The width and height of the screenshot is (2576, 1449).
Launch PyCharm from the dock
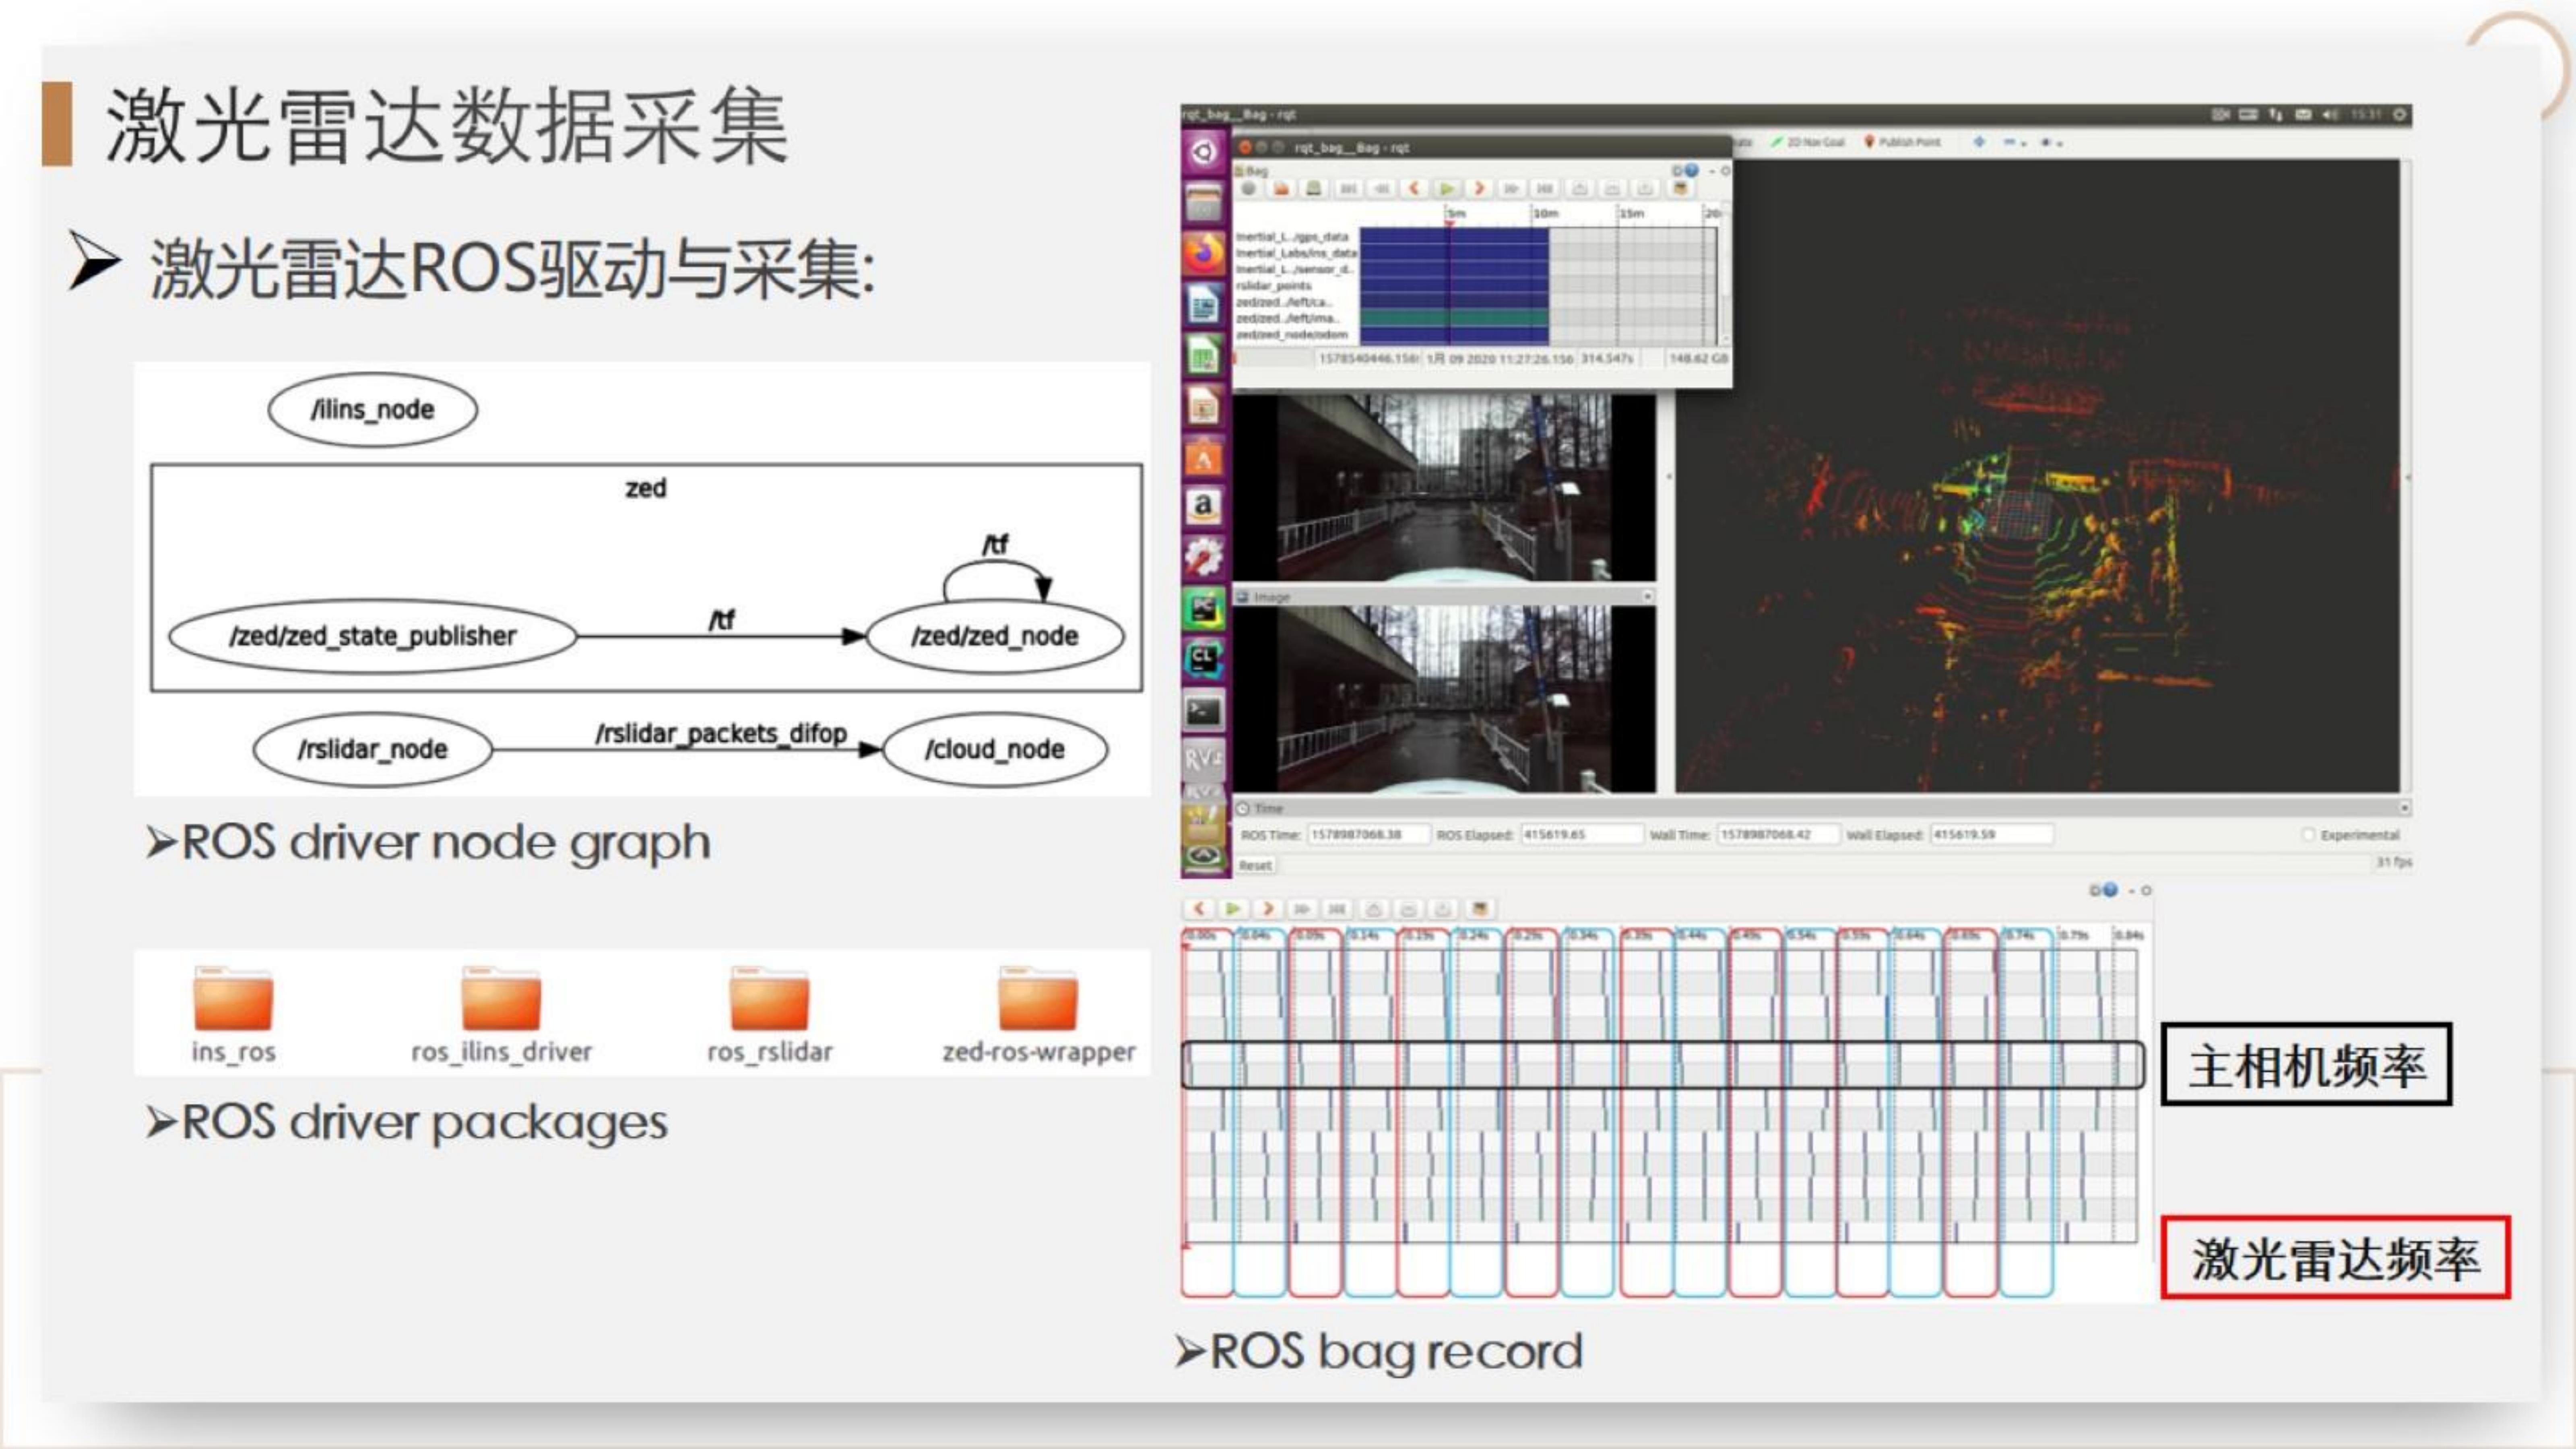[x=1204, y=608]
